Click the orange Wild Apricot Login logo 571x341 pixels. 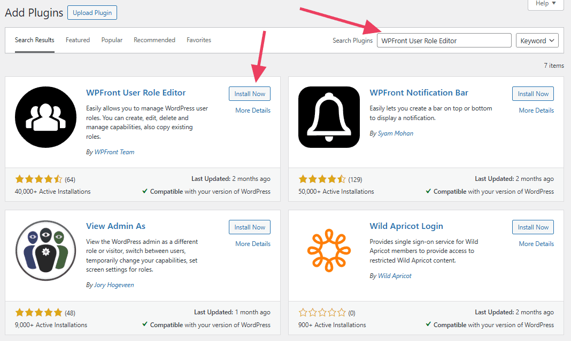click(328, 250)
